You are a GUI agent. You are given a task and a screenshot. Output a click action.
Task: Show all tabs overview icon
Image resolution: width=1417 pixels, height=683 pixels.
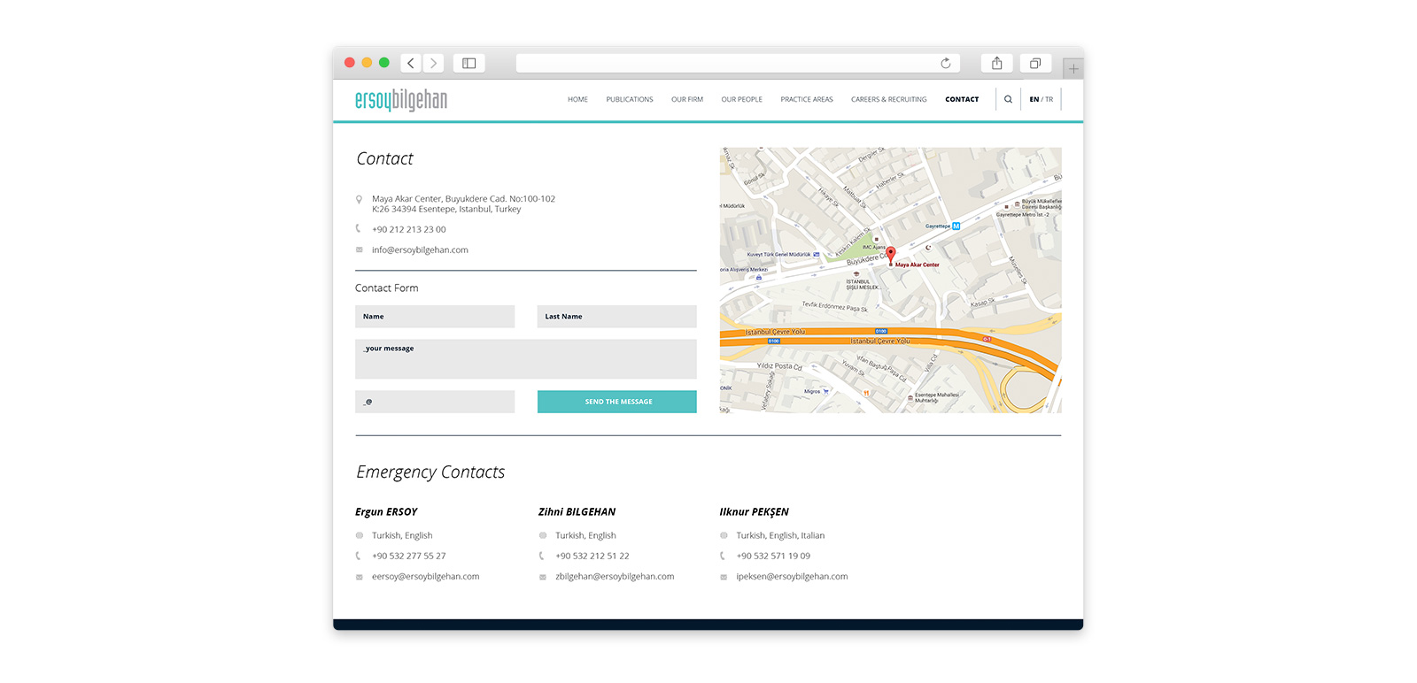(1034, 63)
